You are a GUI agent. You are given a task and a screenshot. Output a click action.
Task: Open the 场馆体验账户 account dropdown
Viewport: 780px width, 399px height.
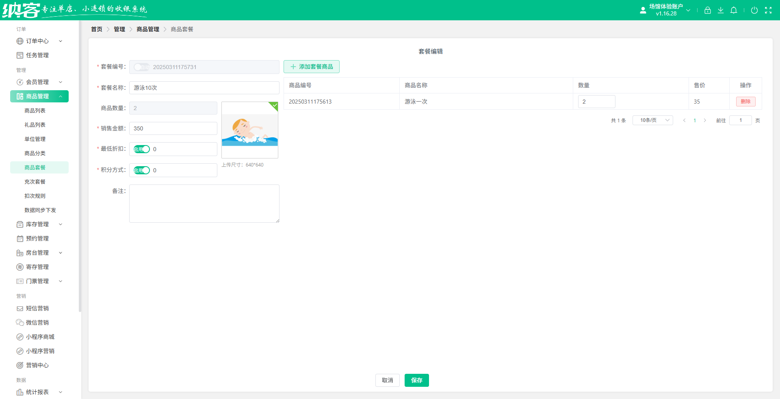tap(666, 10)
